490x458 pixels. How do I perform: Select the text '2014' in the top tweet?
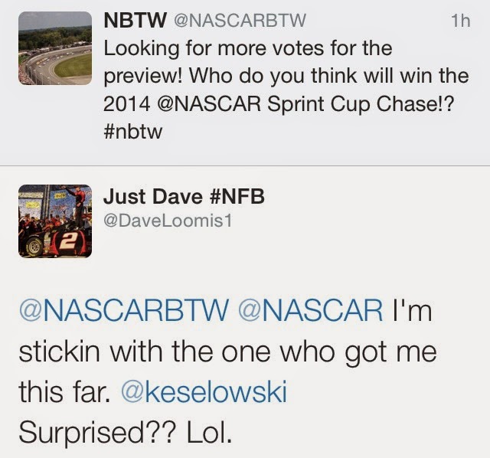(x=127, y=104)
